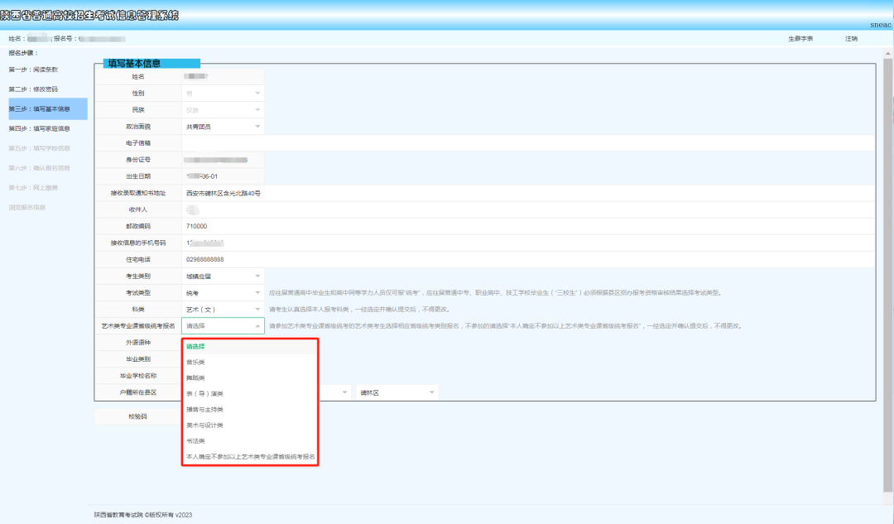Open 第二步:修改密码 step
894x524 pixels.
(x=33, y=89)
